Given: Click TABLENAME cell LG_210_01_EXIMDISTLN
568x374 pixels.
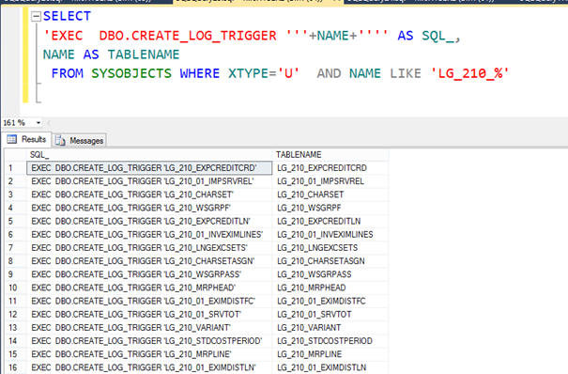Looking at the screenshot, I should point(330,367).
